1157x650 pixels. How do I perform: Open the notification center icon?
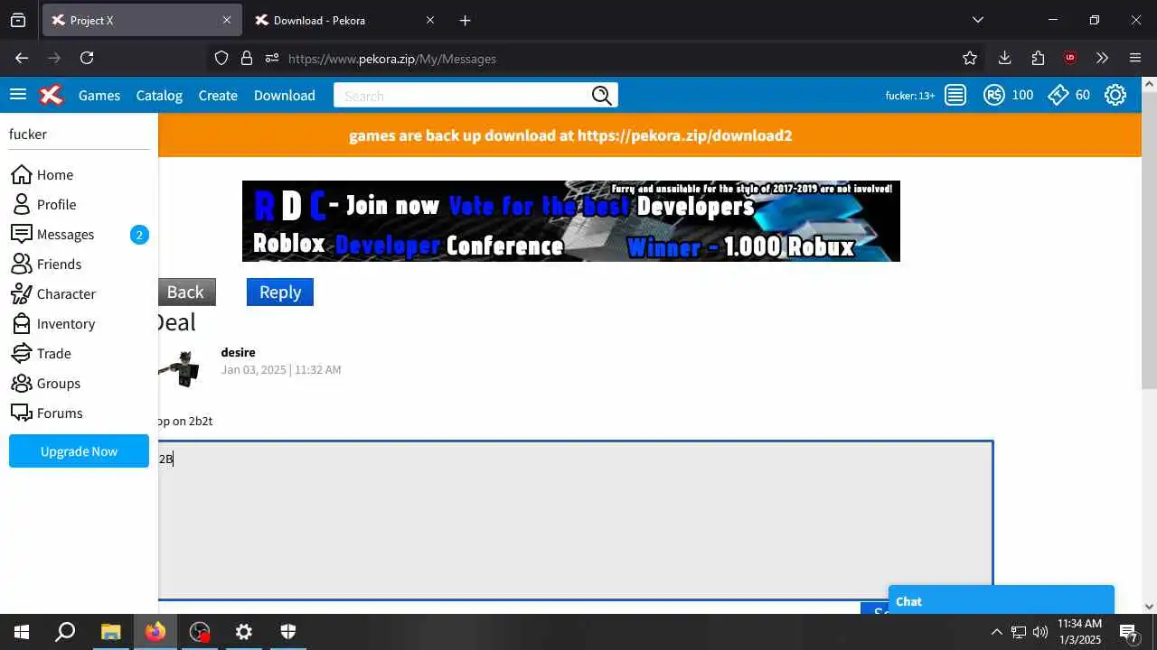point(1128,632)
